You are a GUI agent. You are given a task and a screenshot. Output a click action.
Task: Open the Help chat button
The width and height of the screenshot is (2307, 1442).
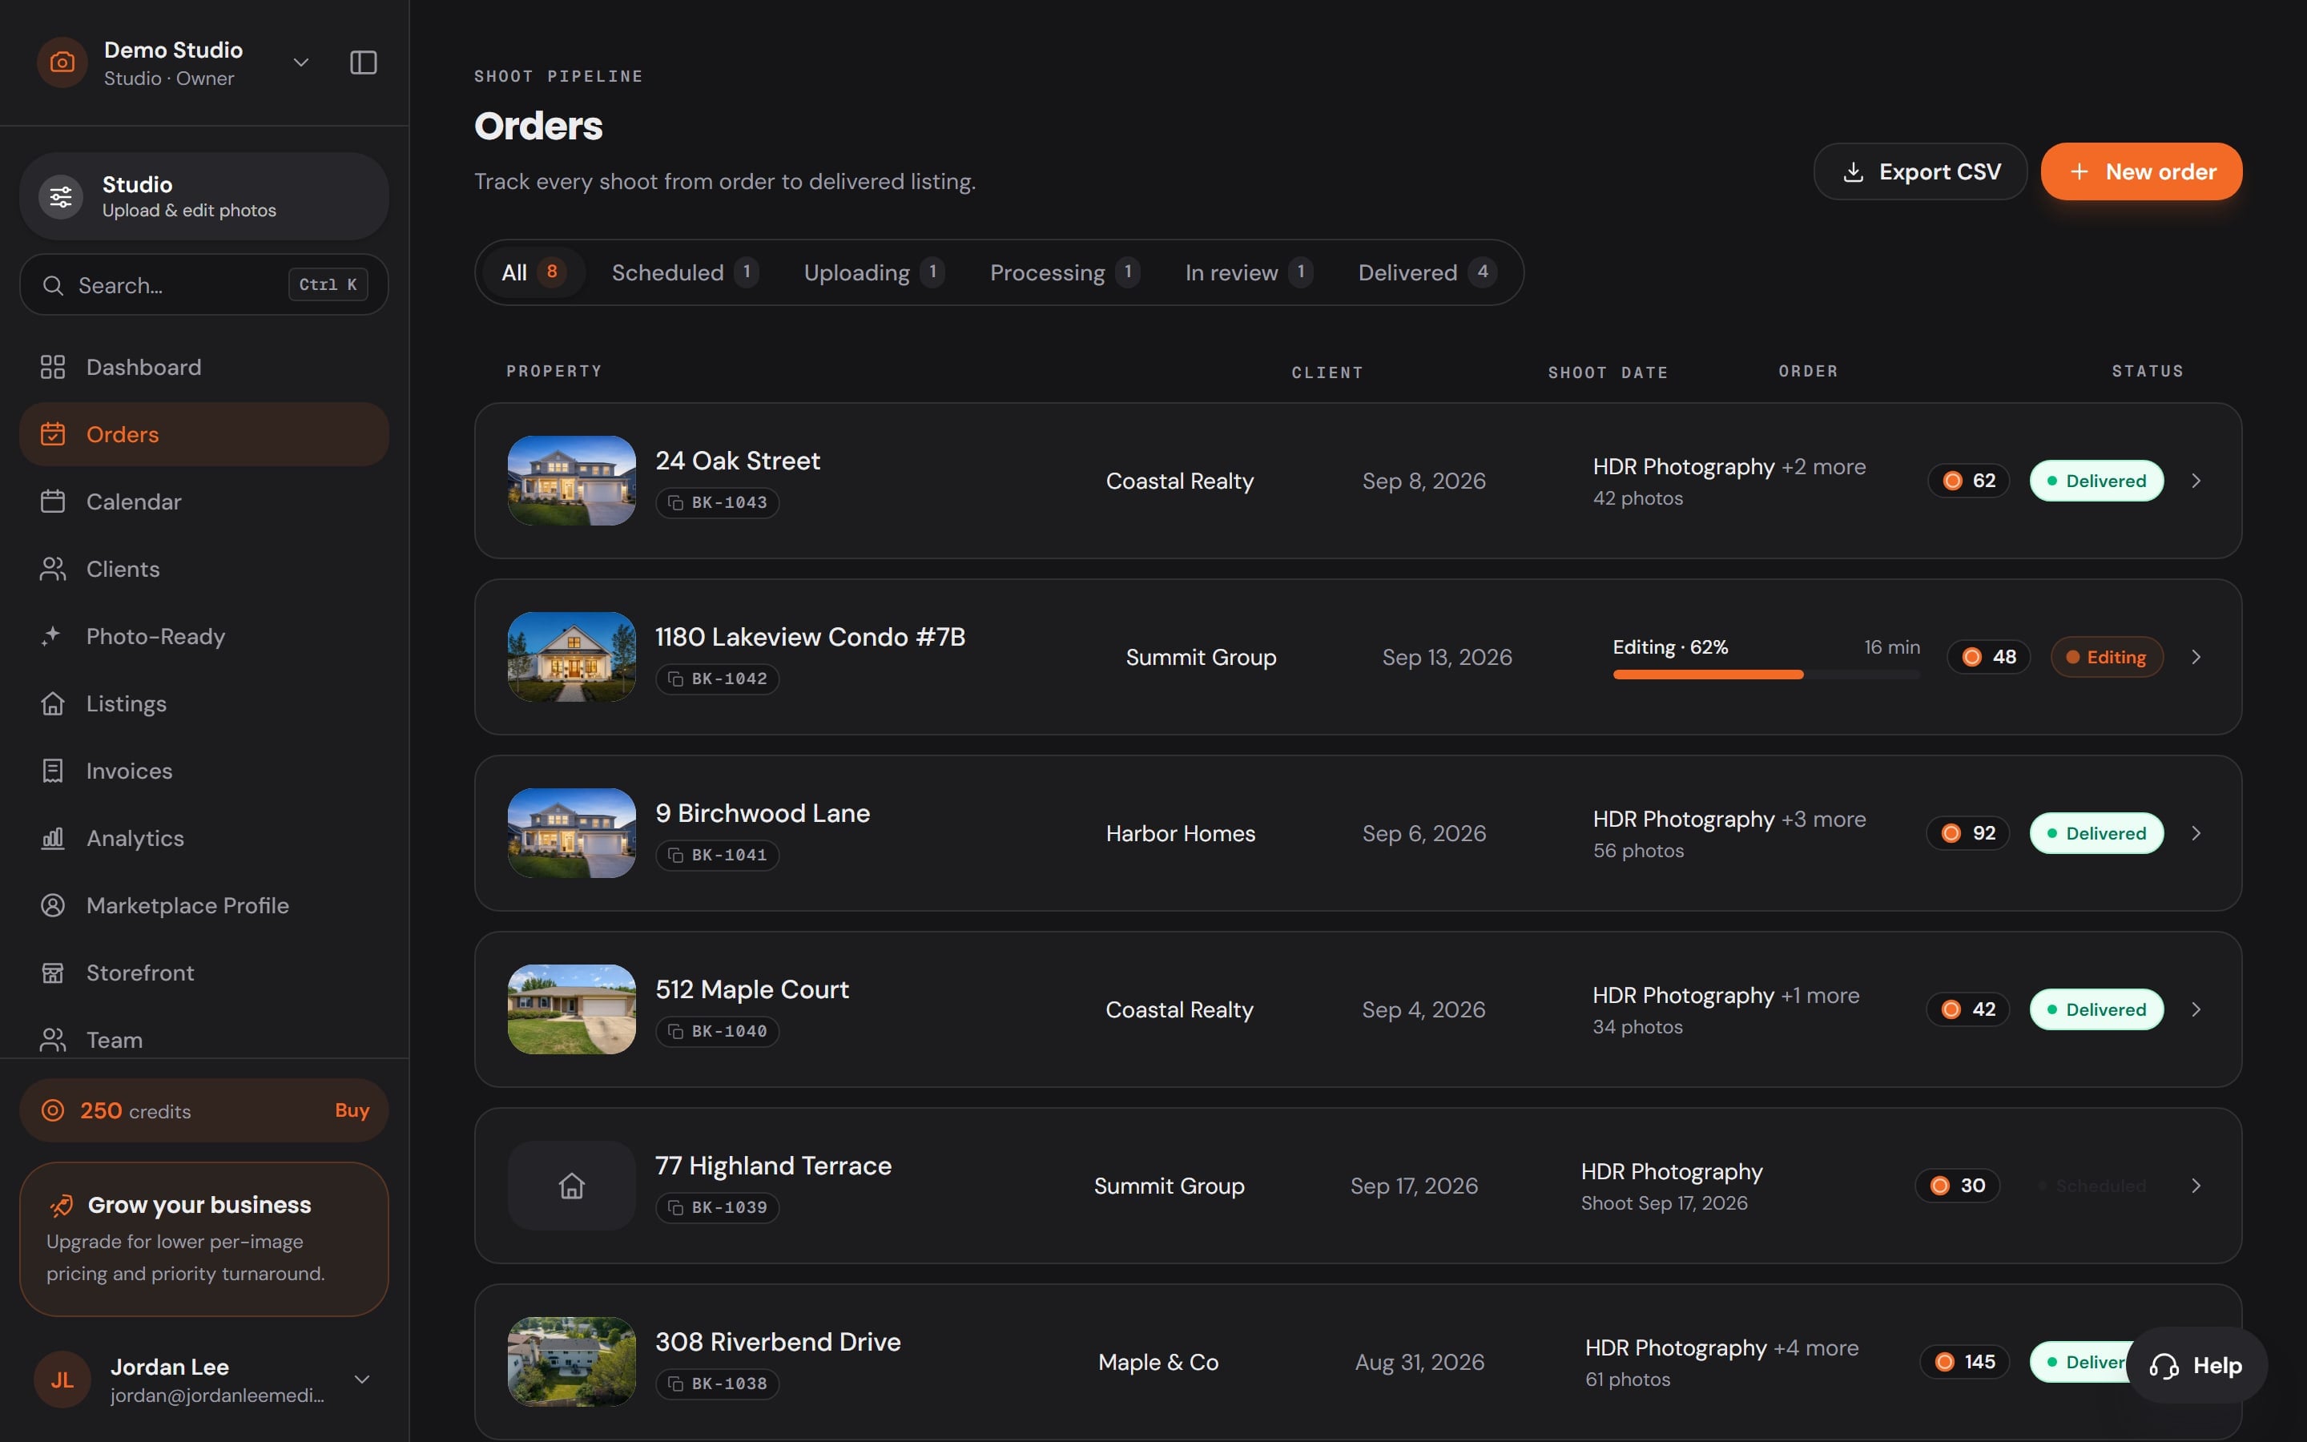2196,1366
